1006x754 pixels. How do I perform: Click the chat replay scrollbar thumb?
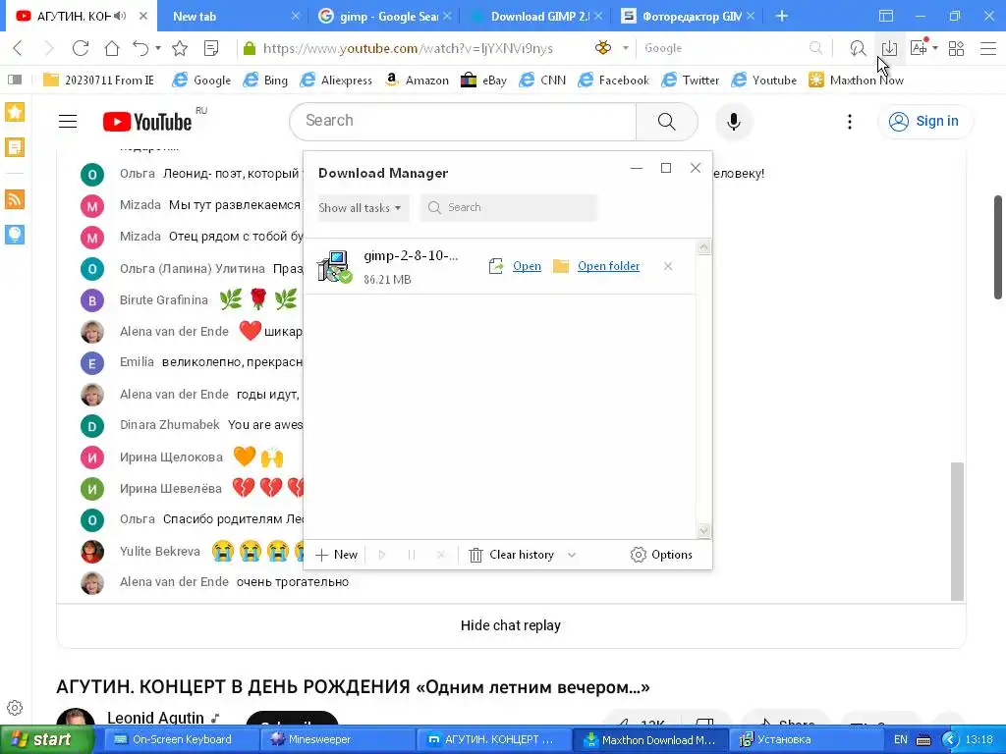tap(957, 531)
